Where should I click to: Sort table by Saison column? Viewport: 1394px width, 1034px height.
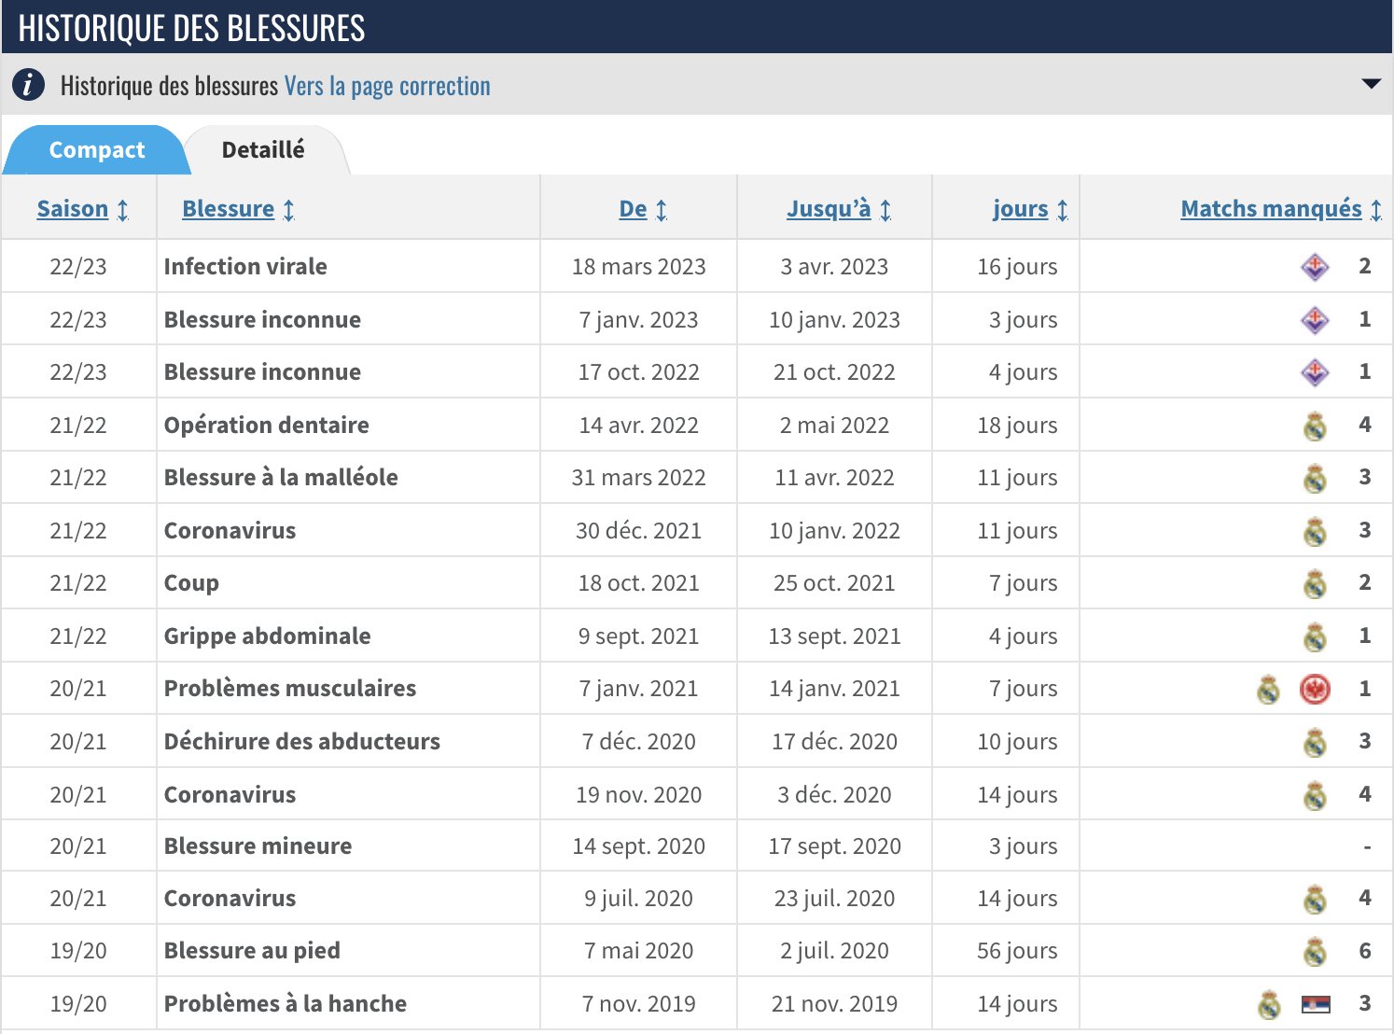73,209
